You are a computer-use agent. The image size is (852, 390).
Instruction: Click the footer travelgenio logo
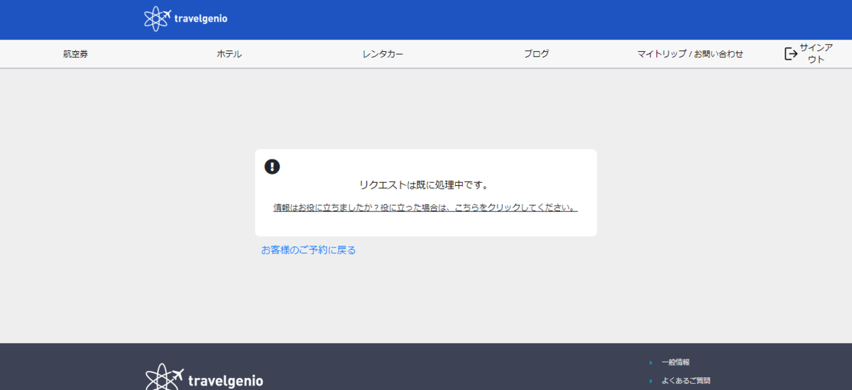pyautogui.click(x=204, y=377)
